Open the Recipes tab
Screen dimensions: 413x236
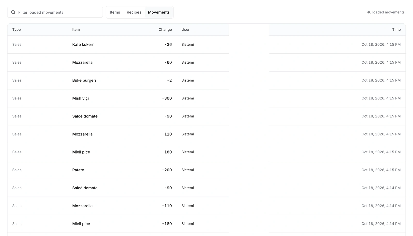click(134, 12)
